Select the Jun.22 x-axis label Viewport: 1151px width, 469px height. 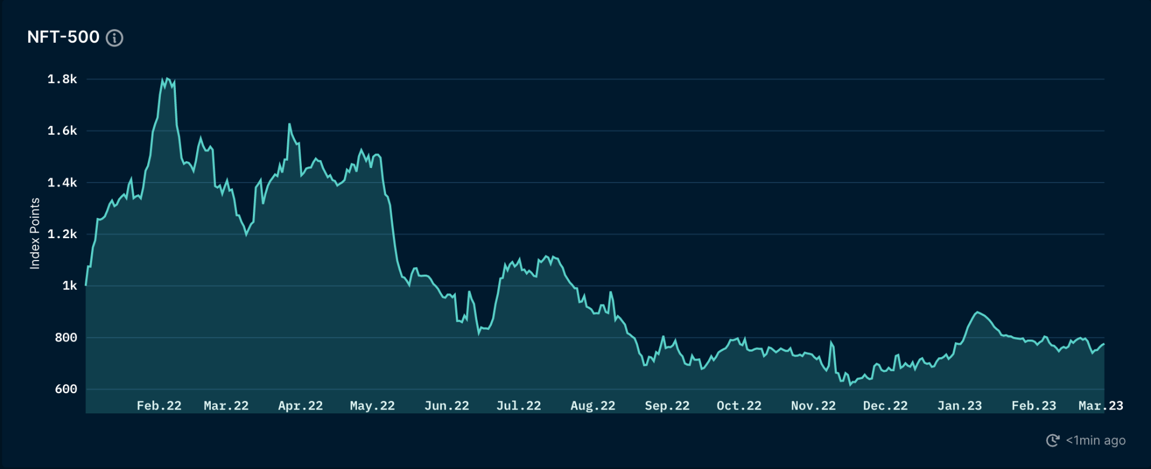tap(446, 406)
